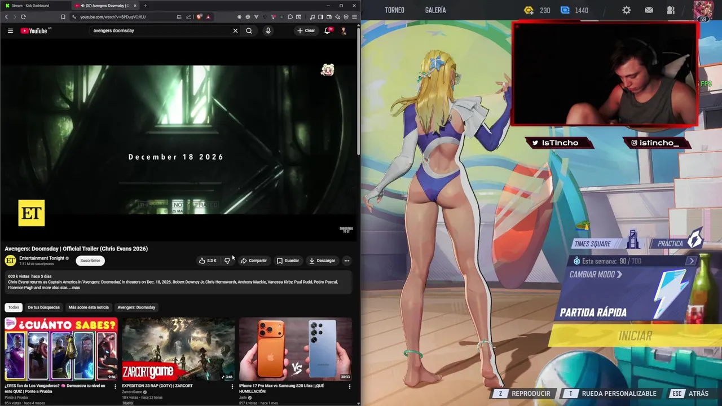Subscribe to Entertainment Tonight channel
722x406 pixels.
[x=90, y=261]
